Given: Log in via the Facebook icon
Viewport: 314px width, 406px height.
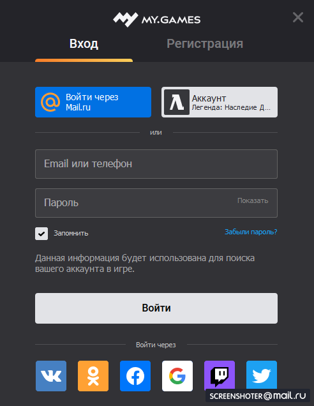Looking at the screenshot, I should [135, 376].
